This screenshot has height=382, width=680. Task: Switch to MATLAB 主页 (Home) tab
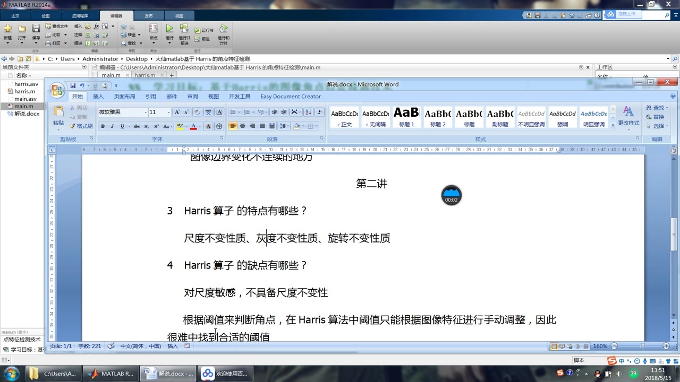pos(15,16)
